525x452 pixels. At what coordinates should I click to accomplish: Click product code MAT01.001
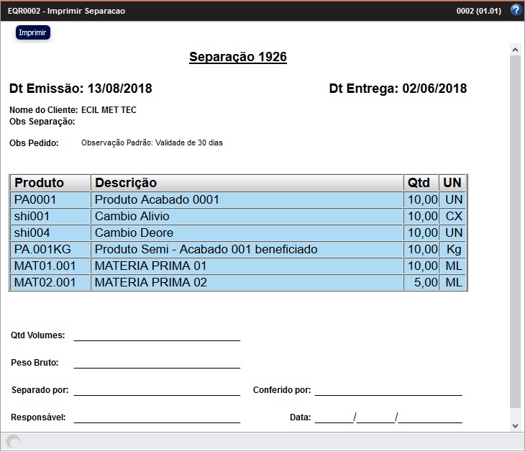(x=45, y=266)
